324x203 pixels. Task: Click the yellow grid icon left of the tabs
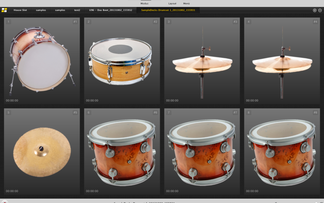(4, 10)
